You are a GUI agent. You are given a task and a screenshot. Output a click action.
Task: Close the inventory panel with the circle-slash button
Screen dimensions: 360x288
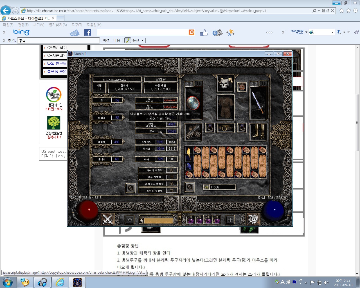click(x=190, y=187)
